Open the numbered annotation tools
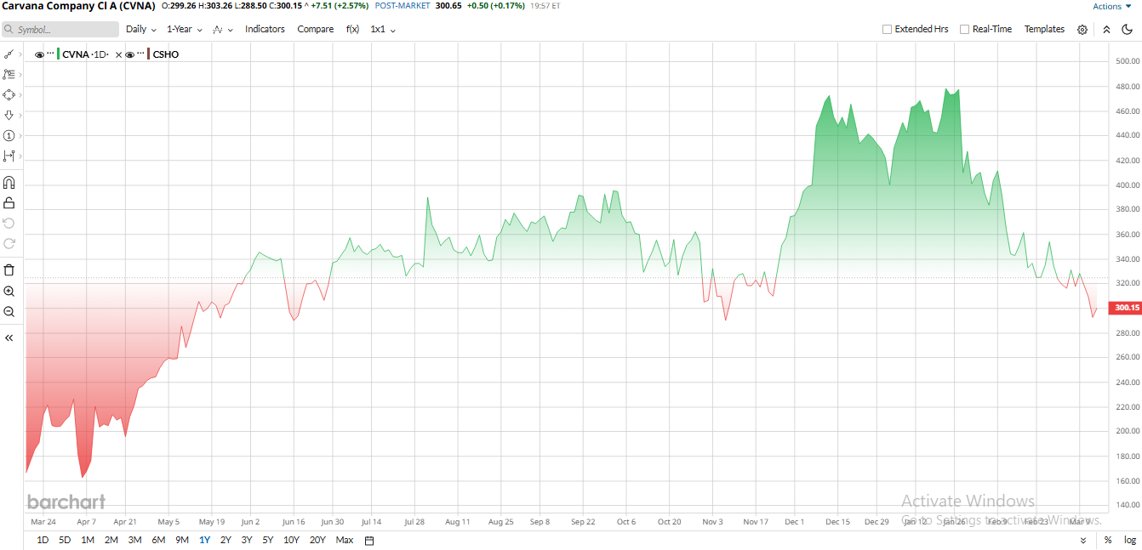 click(9, 135)
